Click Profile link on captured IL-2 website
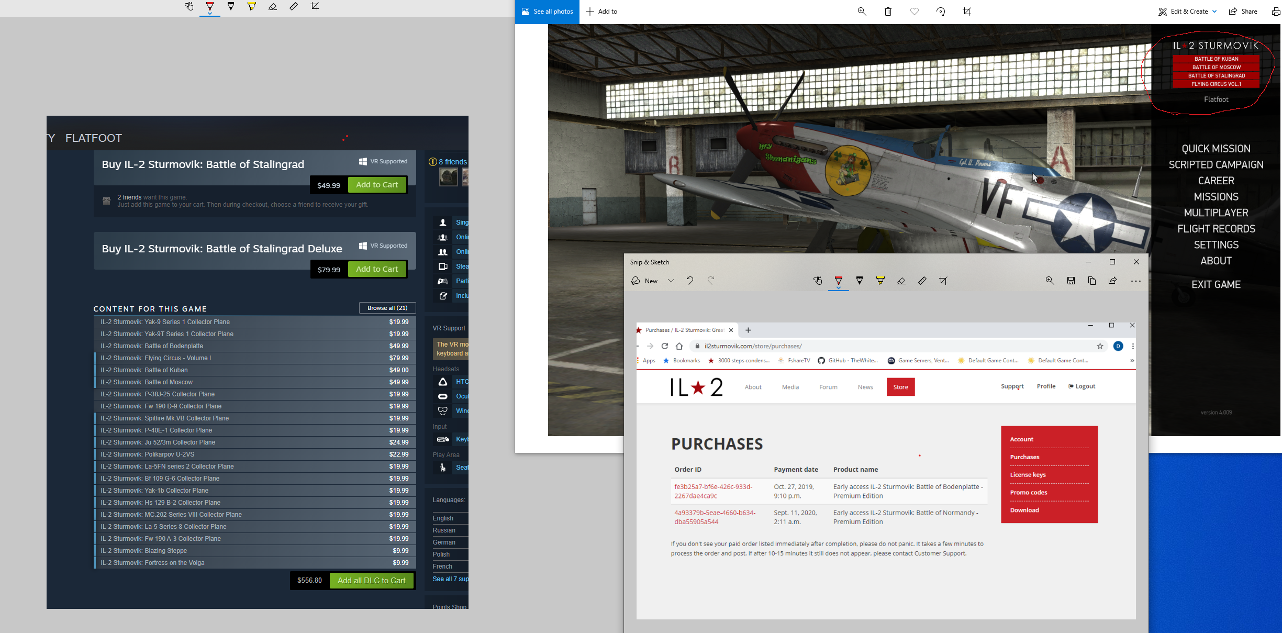Screen dimensions: 1282x633 point(1046,386)
